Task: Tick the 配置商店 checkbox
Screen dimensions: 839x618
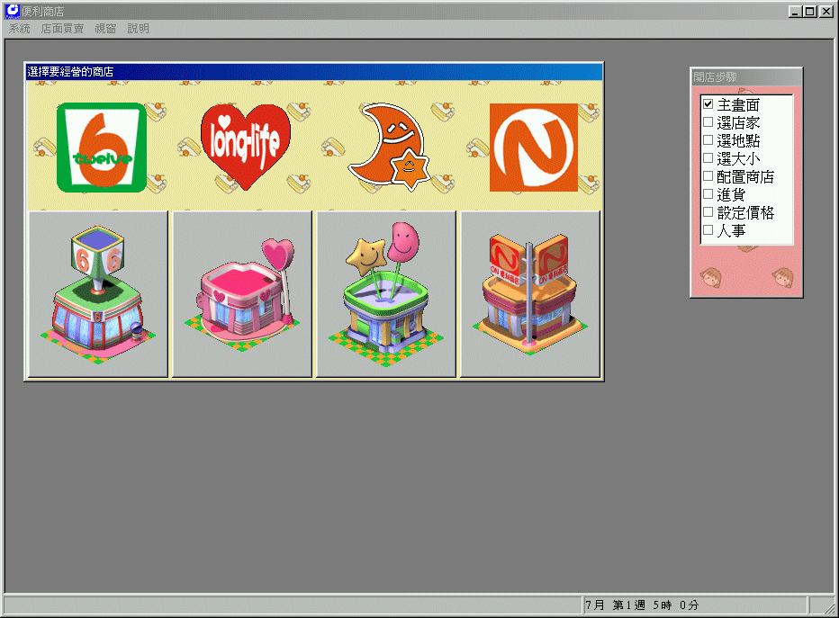Action: pos(708,177)
